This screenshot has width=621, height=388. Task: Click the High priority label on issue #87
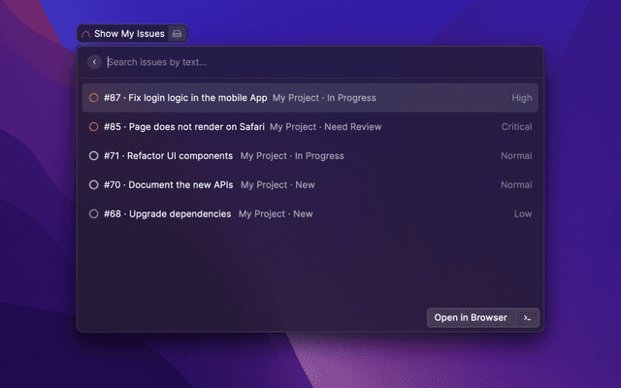(x=522, y=98)
